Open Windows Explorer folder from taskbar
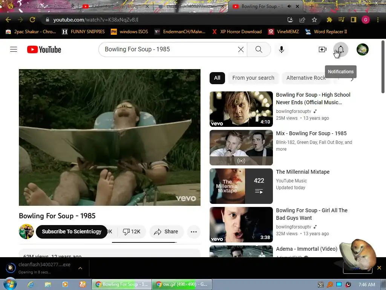This screenshot has height=290, width=386. click(x=48, y=285)
